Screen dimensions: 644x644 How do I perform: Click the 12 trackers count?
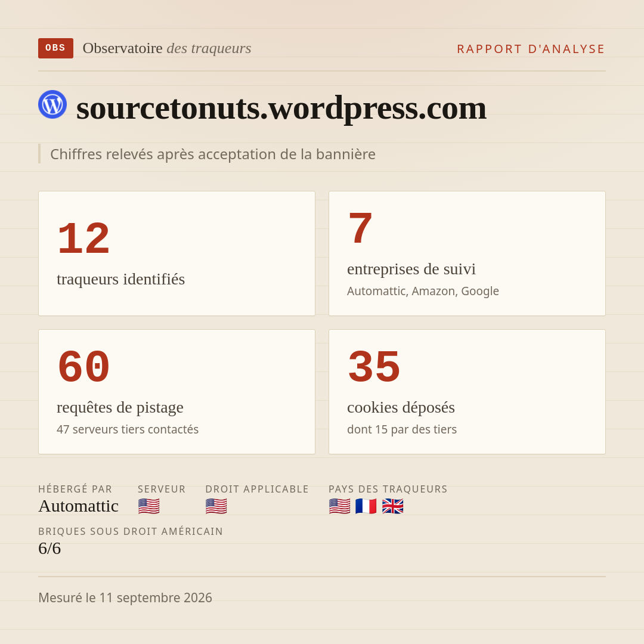tap(83, 239)
